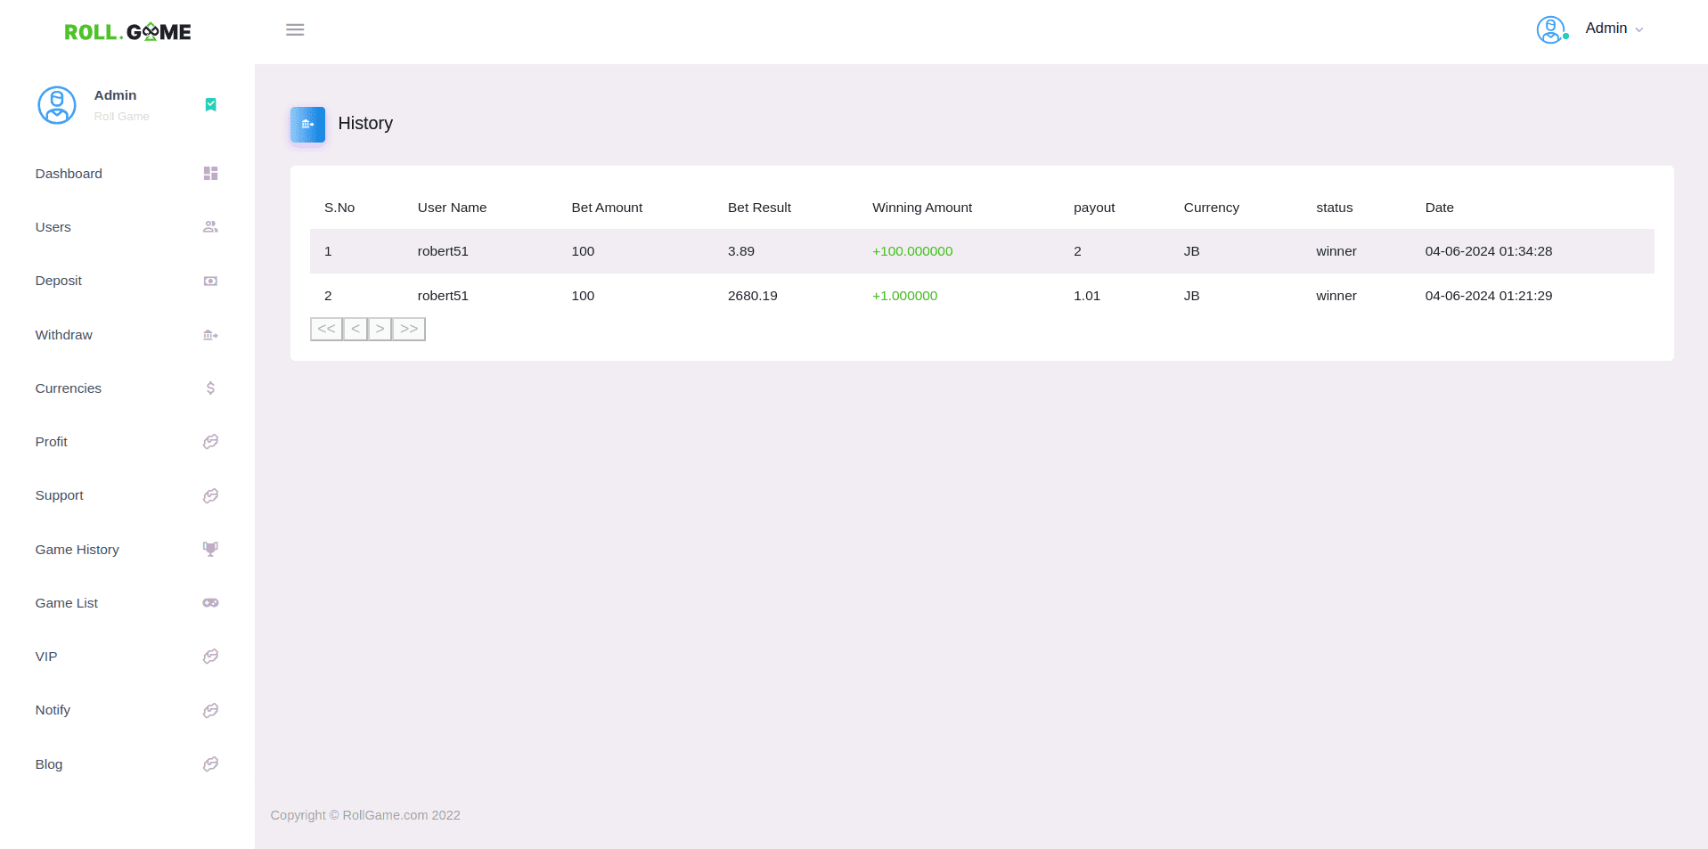Go to next page with > button
The height and width of the screenshot is (849, 1708).
[x=380, y=329]
